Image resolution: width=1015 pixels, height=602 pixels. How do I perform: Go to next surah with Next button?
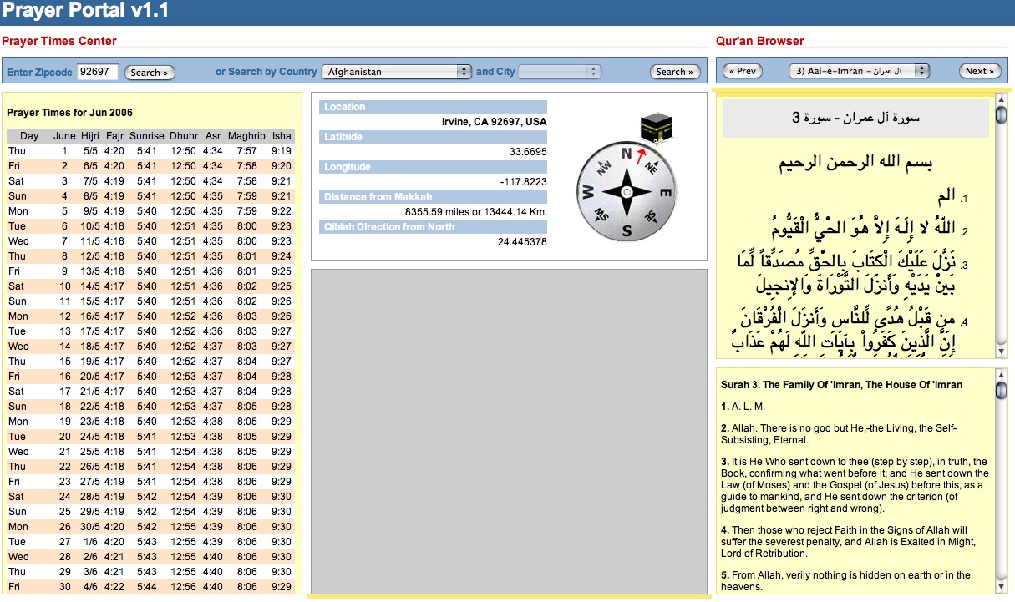tap(980, 71)
